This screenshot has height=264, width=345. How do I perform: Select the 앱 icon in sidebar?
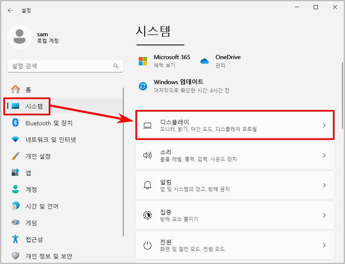coord(15,172)
